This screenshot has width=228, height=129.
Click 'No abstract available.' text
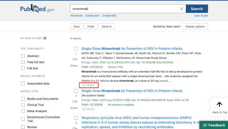121,105
